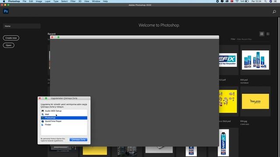Click the Çıkmaya Zorla button
This screenshot has height=157, width=280.
(x=78, y=140)
